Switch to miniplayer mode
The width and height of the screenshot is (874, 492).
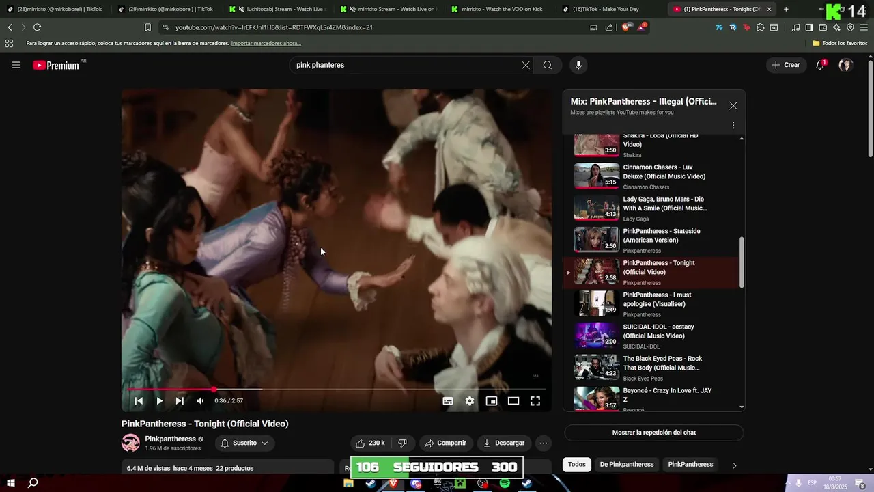click(x=492, y=401)
